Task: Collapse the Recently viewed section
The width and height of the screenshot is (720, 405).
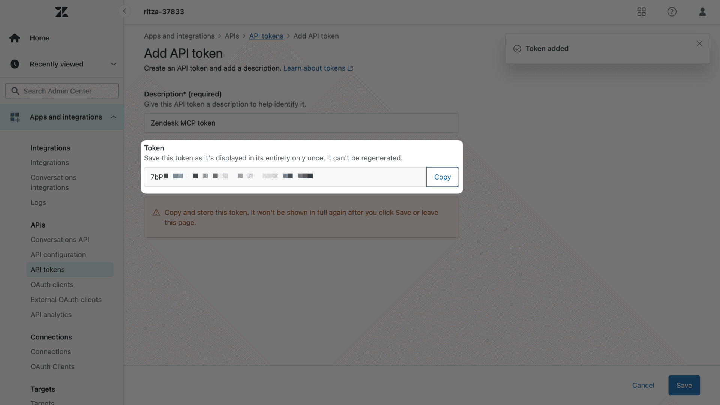Action: pyautogui.click(x=114, y=64)
